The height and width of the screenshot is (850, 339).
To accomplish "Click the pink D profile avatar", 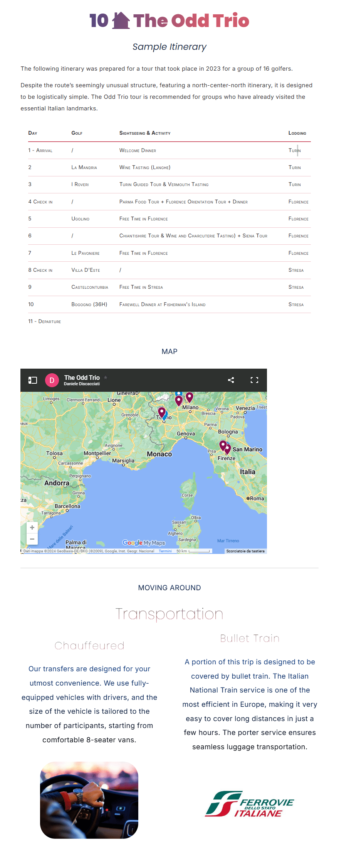I will click(52, 380).
